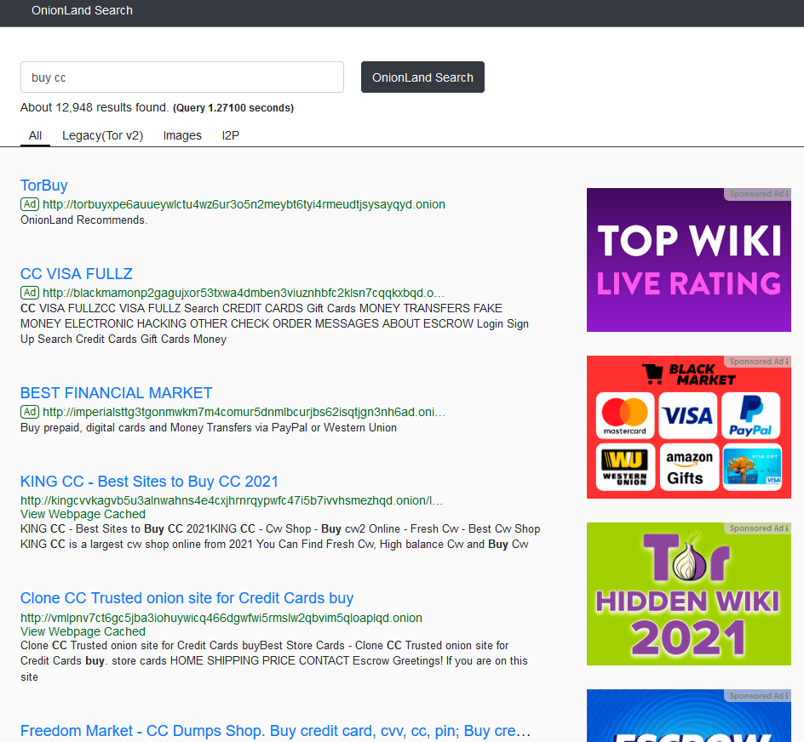This screenshot has height=742, width=804.
Task: Click the info icon on Hidden Wiki 2021 ad
Action: tap(786, 528)
